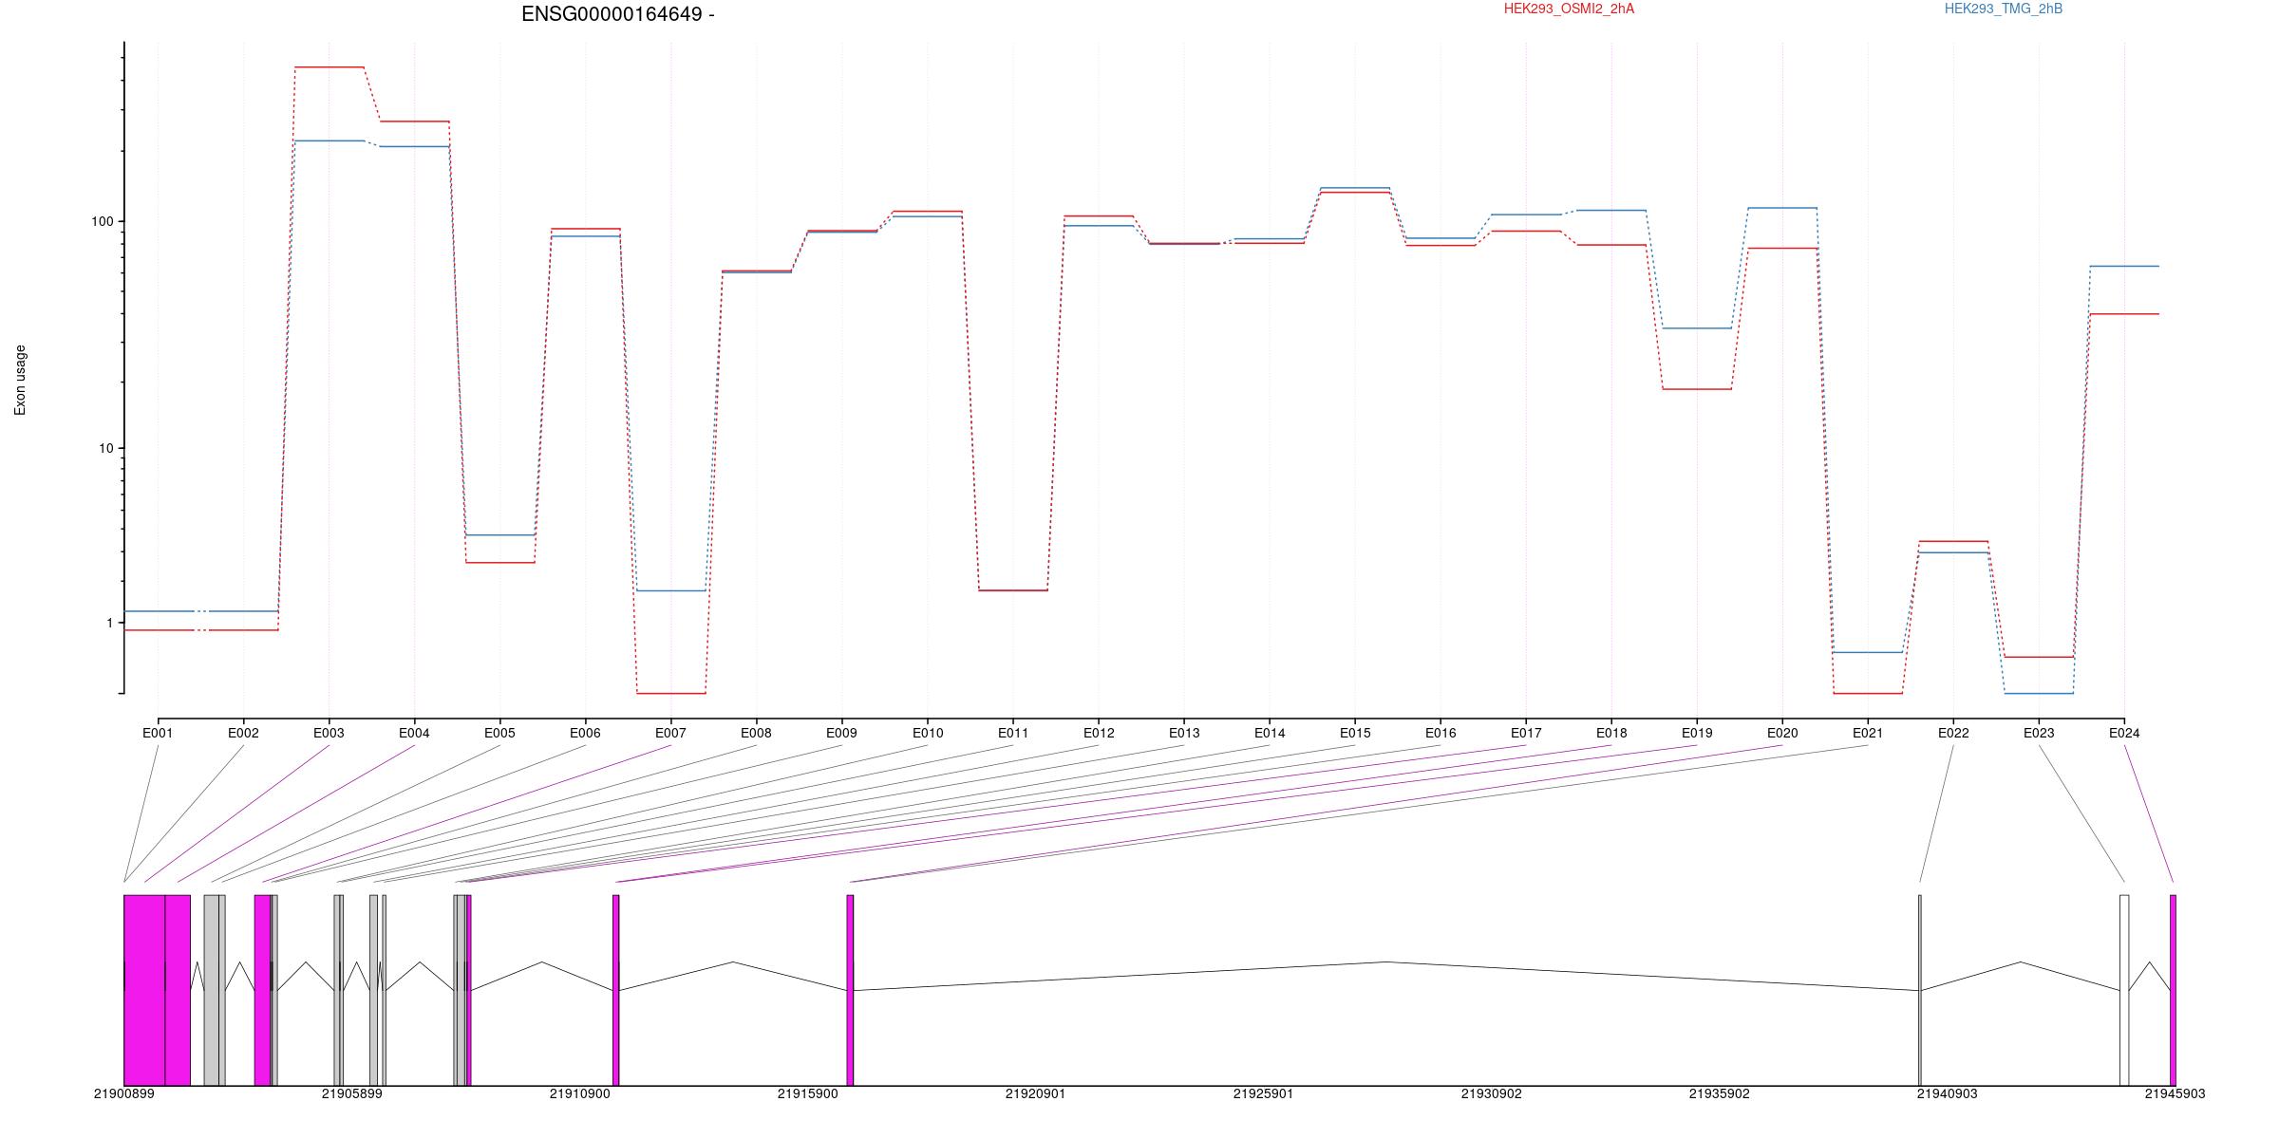Click the magenta exon box above 21945903
2279x1139 pixels.
click(2173, 990)
